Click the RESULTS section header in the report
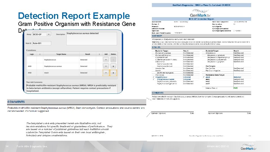 point(201,47)
